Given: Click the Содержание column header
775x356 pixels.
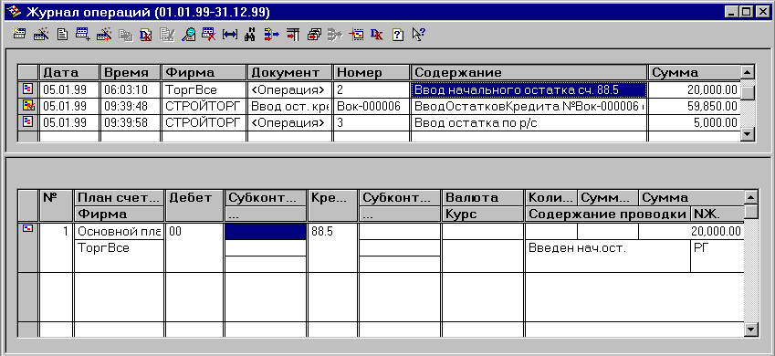Looking at the screenshot, I should (529, 73).
